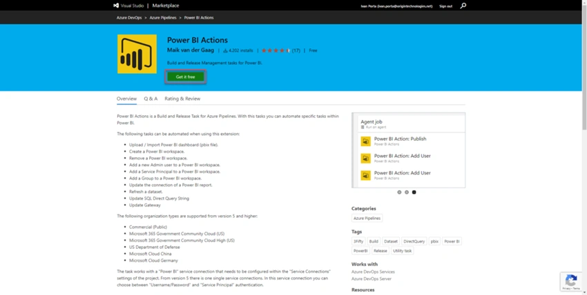Click the Microsoft Cloud Germany list item
Screen dimensions: 587x295
[x=153, y=261]
